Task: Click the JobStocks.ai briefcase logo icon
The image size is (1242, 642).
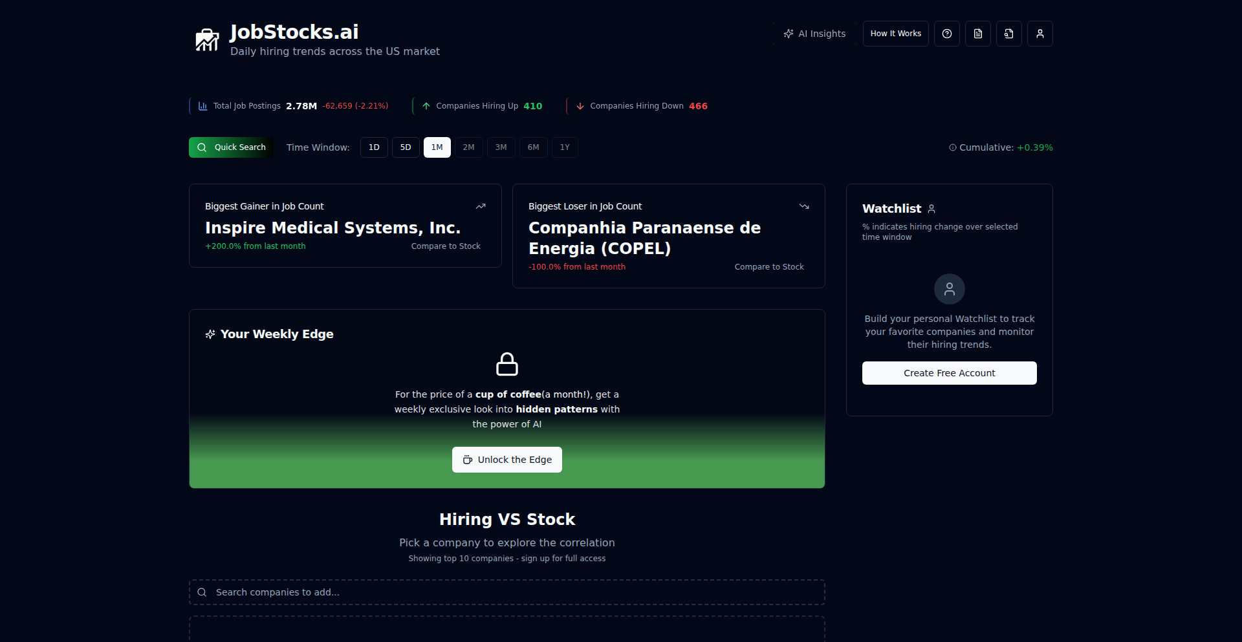Action: (x=207, y=39)
